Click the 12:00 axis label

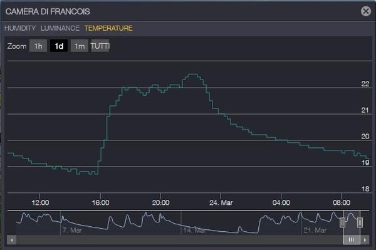pos(40,203)
